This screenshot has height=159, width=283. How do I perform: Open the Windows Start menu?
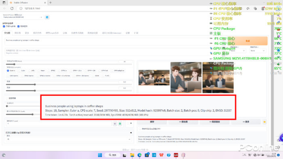[100, 155]
